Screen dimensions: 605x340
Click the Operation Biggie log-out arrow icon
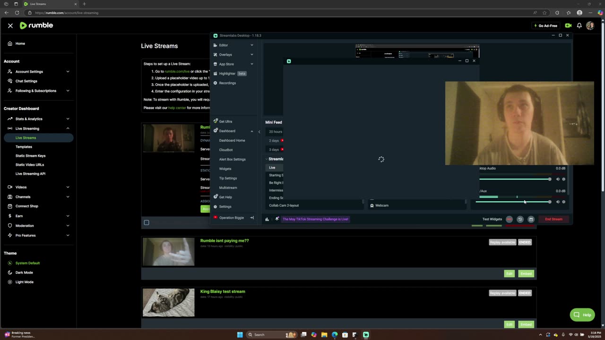click(x=252, y=218)
